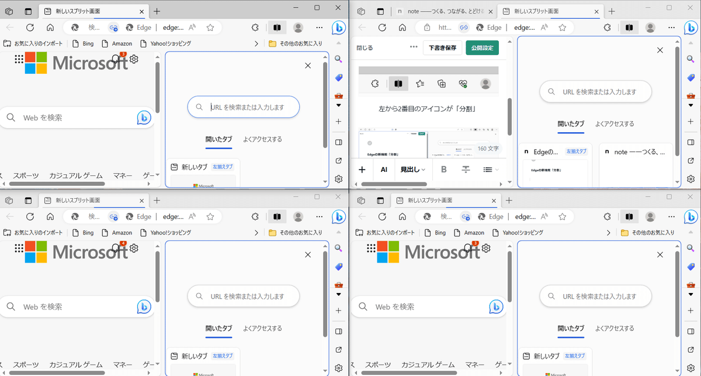Open sidebar search in the top-left window
Viewport: 701px width, 376px height.
tap(338, 59)
